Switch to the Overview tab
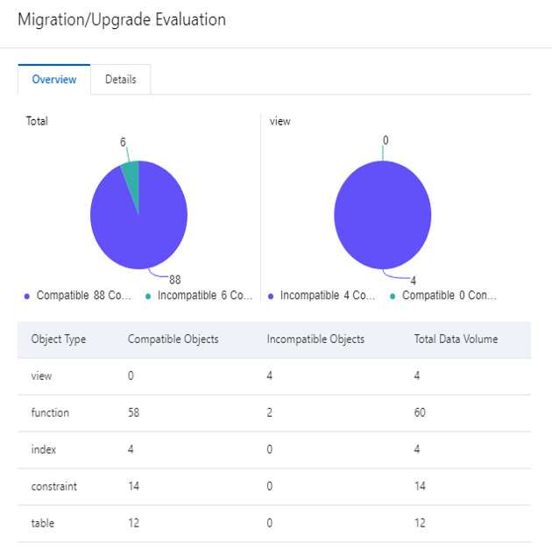Image resolution: width=552 pixels, height=558 pixels. (54, 79)
